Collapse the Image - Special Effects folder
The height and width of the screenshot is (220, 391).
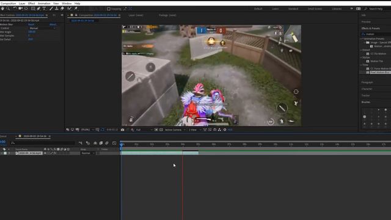[365, 43]
